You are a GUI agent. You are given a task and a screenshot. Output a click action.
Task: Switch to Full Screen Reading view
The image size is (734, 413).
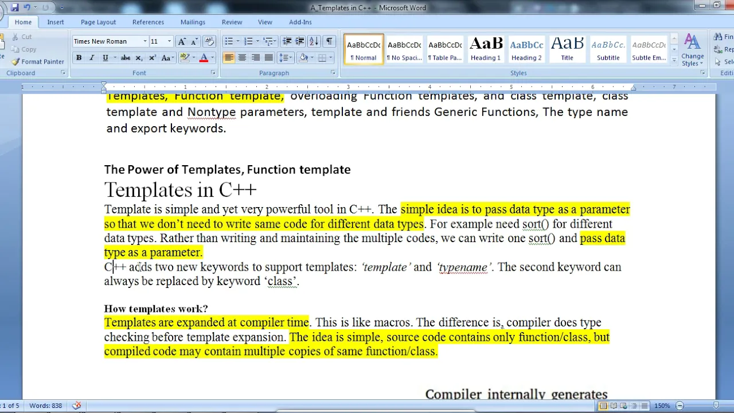614,406
